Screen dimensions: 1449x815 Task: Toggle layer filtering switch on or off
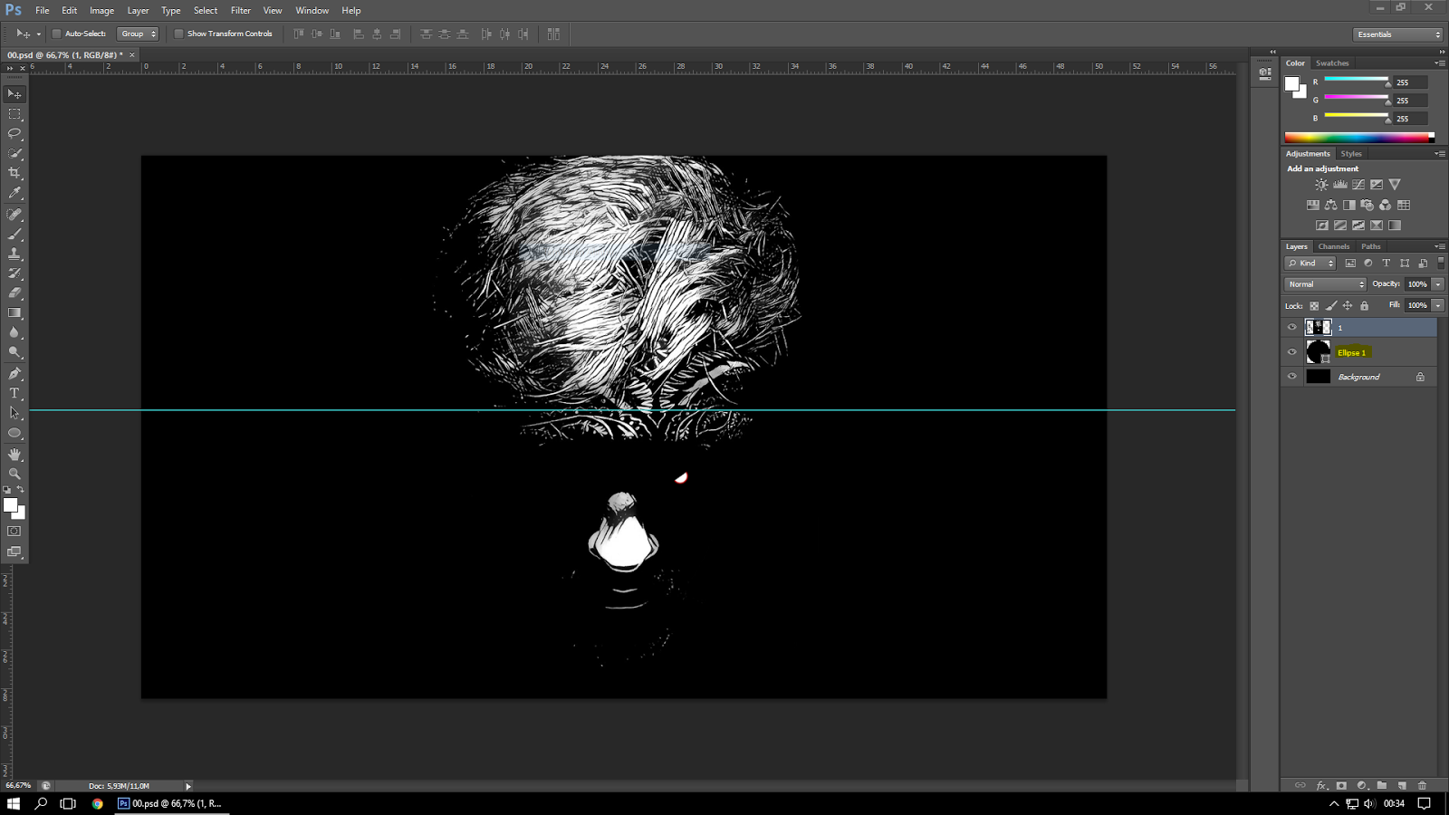(x=1441, y=263)
